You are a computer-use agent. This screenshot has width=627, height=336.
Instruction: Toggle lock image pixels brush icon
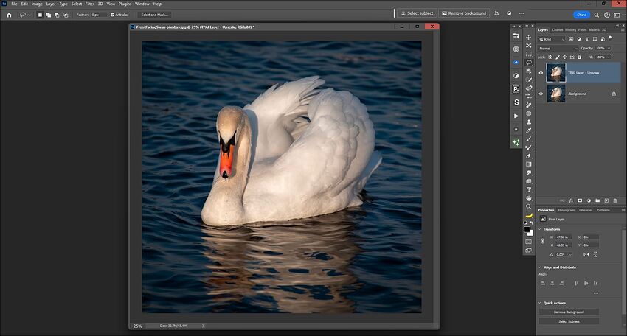(x=558, y=57)
